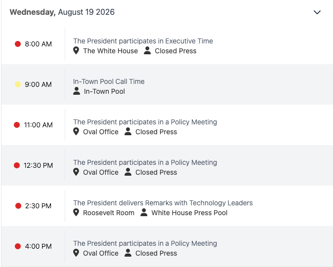Click the red dot next to 8:00 AM
This screenshot has height=267, width=333.
pyautogui.click(x=18, y=44)
